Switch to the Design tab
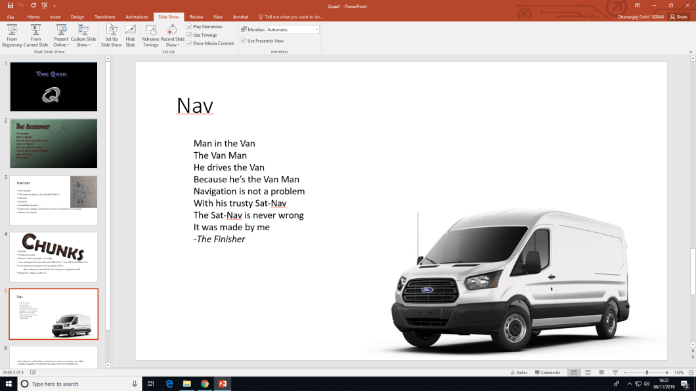Image resolution: width=696 pixels, height=391 pixels. (x=77, y=17)
